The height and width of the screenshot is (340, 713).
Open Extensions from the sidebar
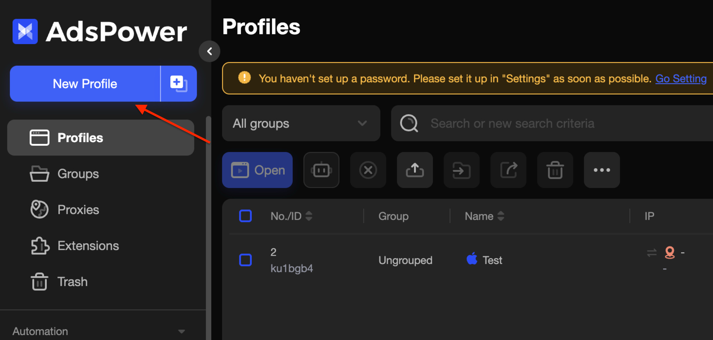(x=88, y=246)
